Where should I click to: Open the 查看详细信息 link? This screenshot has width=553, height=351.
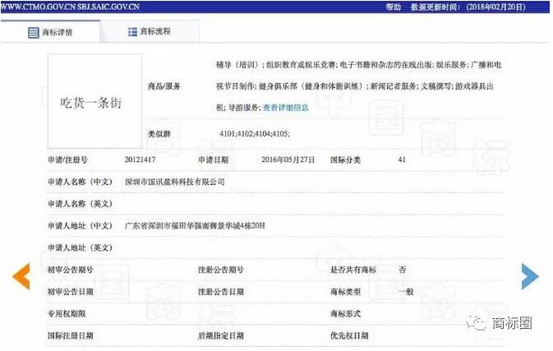286,108
